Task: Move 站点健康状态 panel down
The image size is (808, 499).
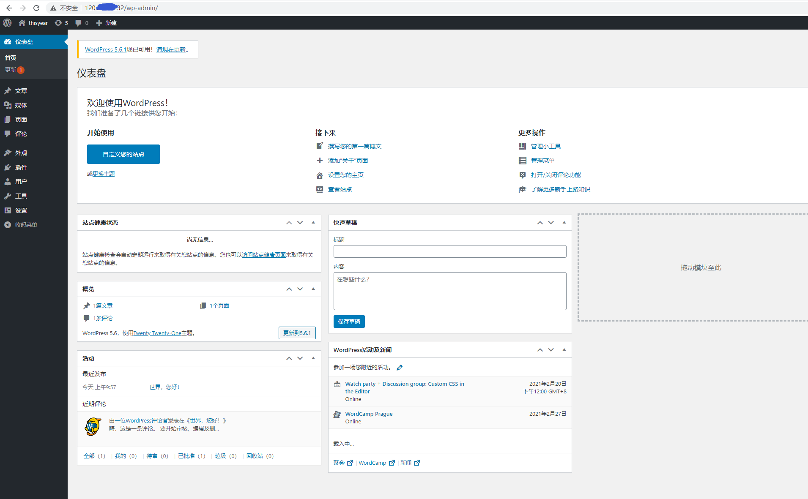Action: [300, 223]
